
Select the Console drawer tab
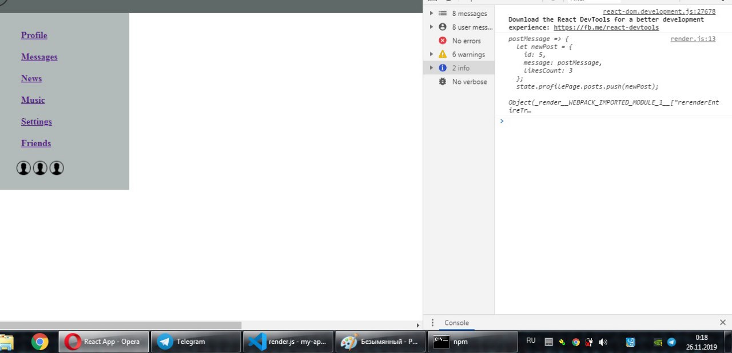(x=456, y=323)
